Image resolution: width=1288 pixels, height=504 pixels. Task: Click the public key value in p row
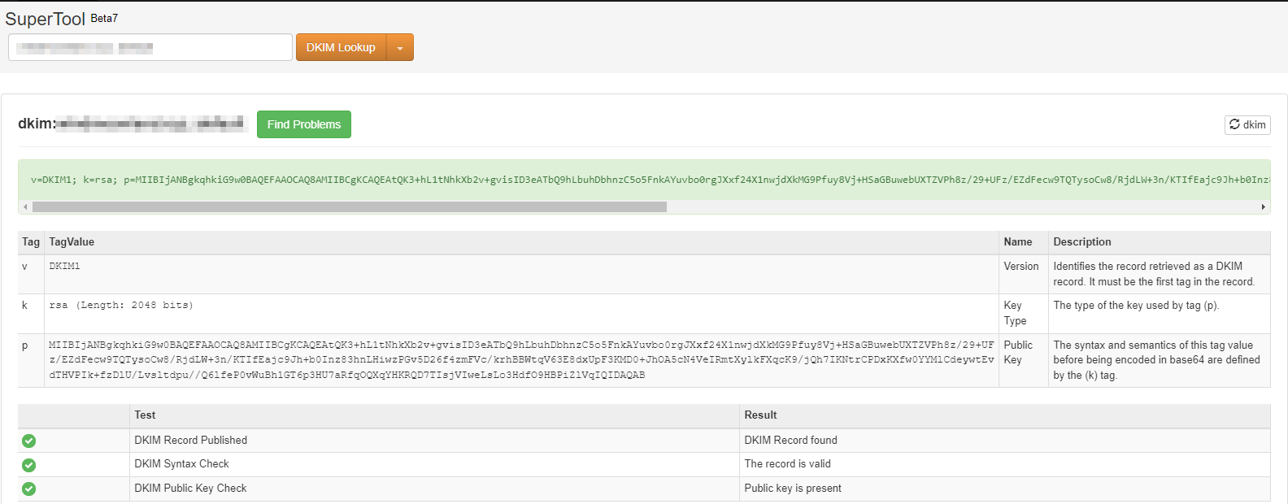pyautogui.click(x=520, y=360)
